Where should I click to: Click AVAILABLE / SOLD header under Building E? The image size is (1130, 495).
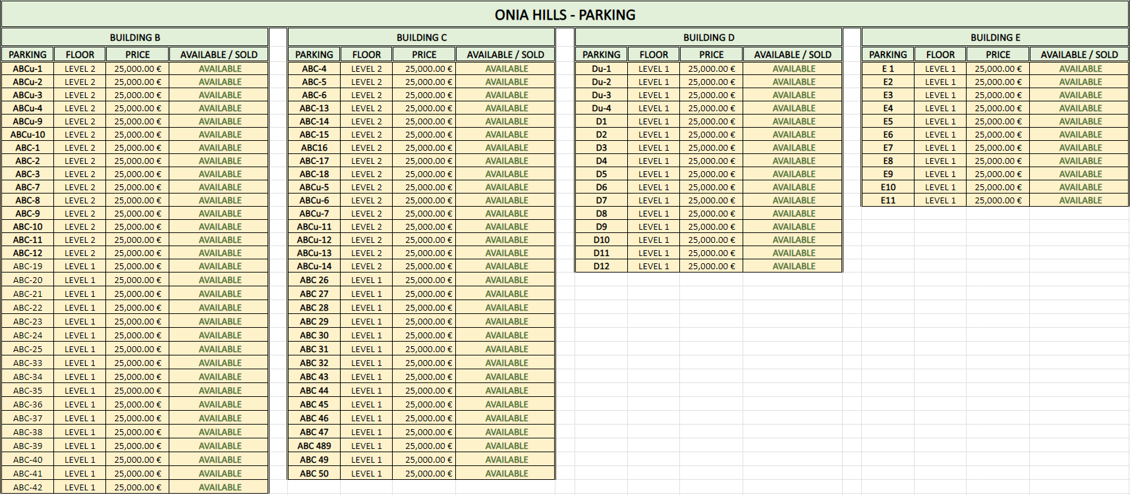(1079, 55)
